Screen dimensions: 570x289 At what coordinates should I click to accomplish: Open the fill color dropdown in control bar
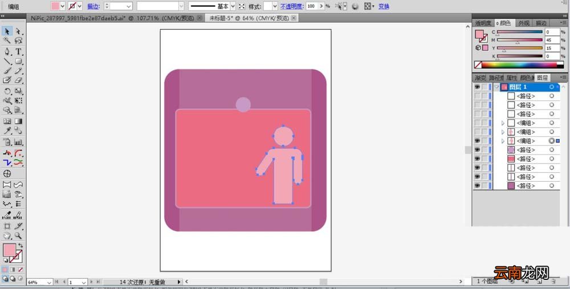click(x=62, y=6)
